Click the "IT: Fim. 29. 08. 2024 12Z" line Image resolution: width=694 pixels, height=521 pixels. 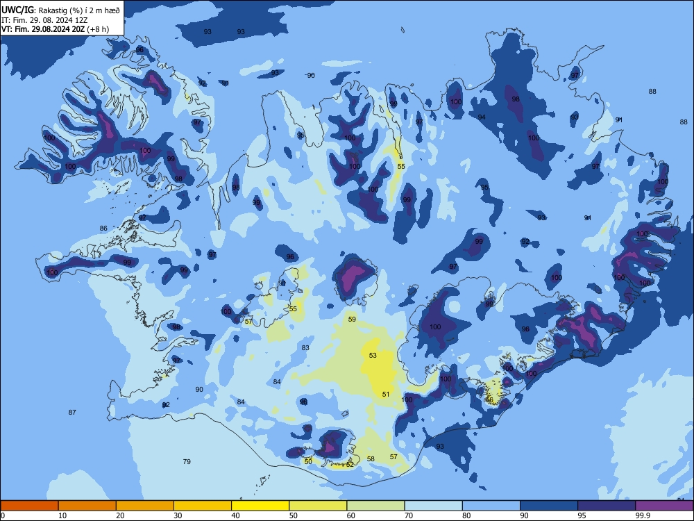pos(44,20)
